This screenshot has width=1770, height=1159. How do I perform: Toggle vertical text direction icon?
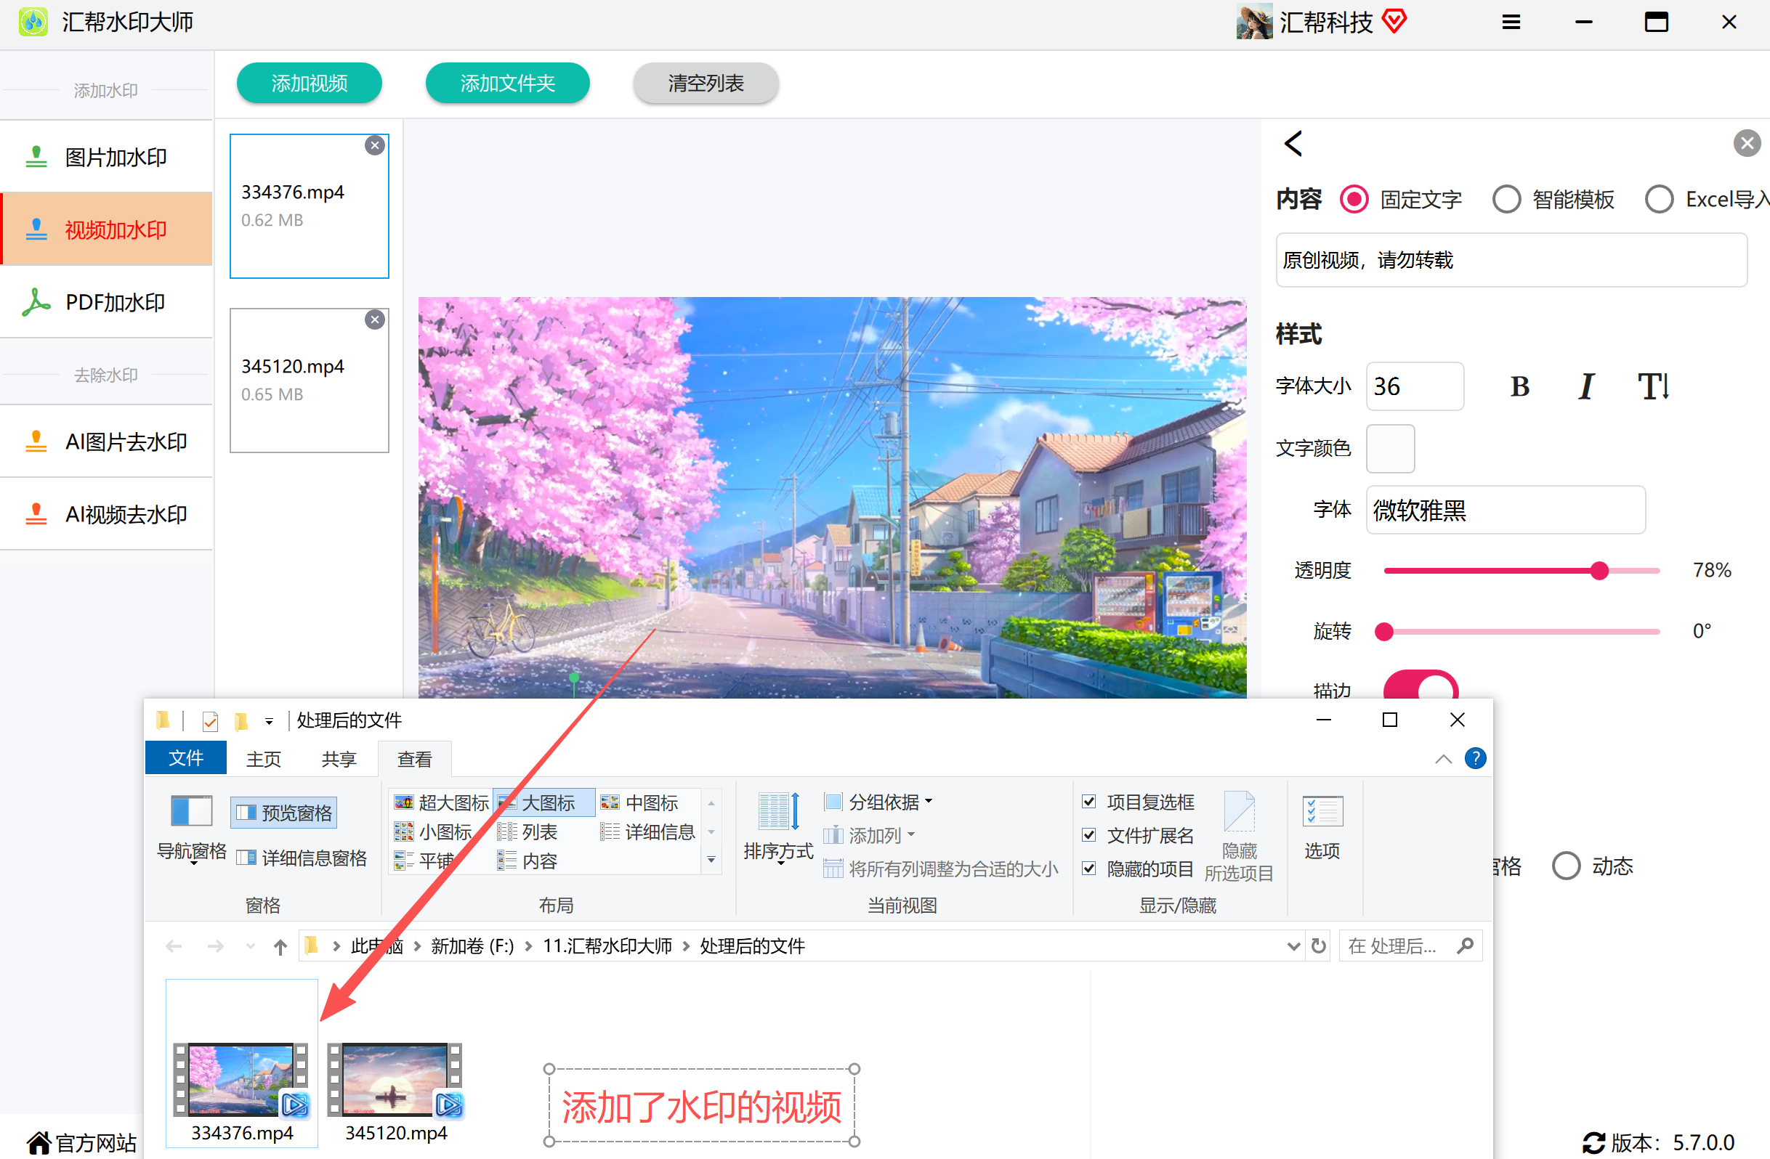click(1653, 386)
